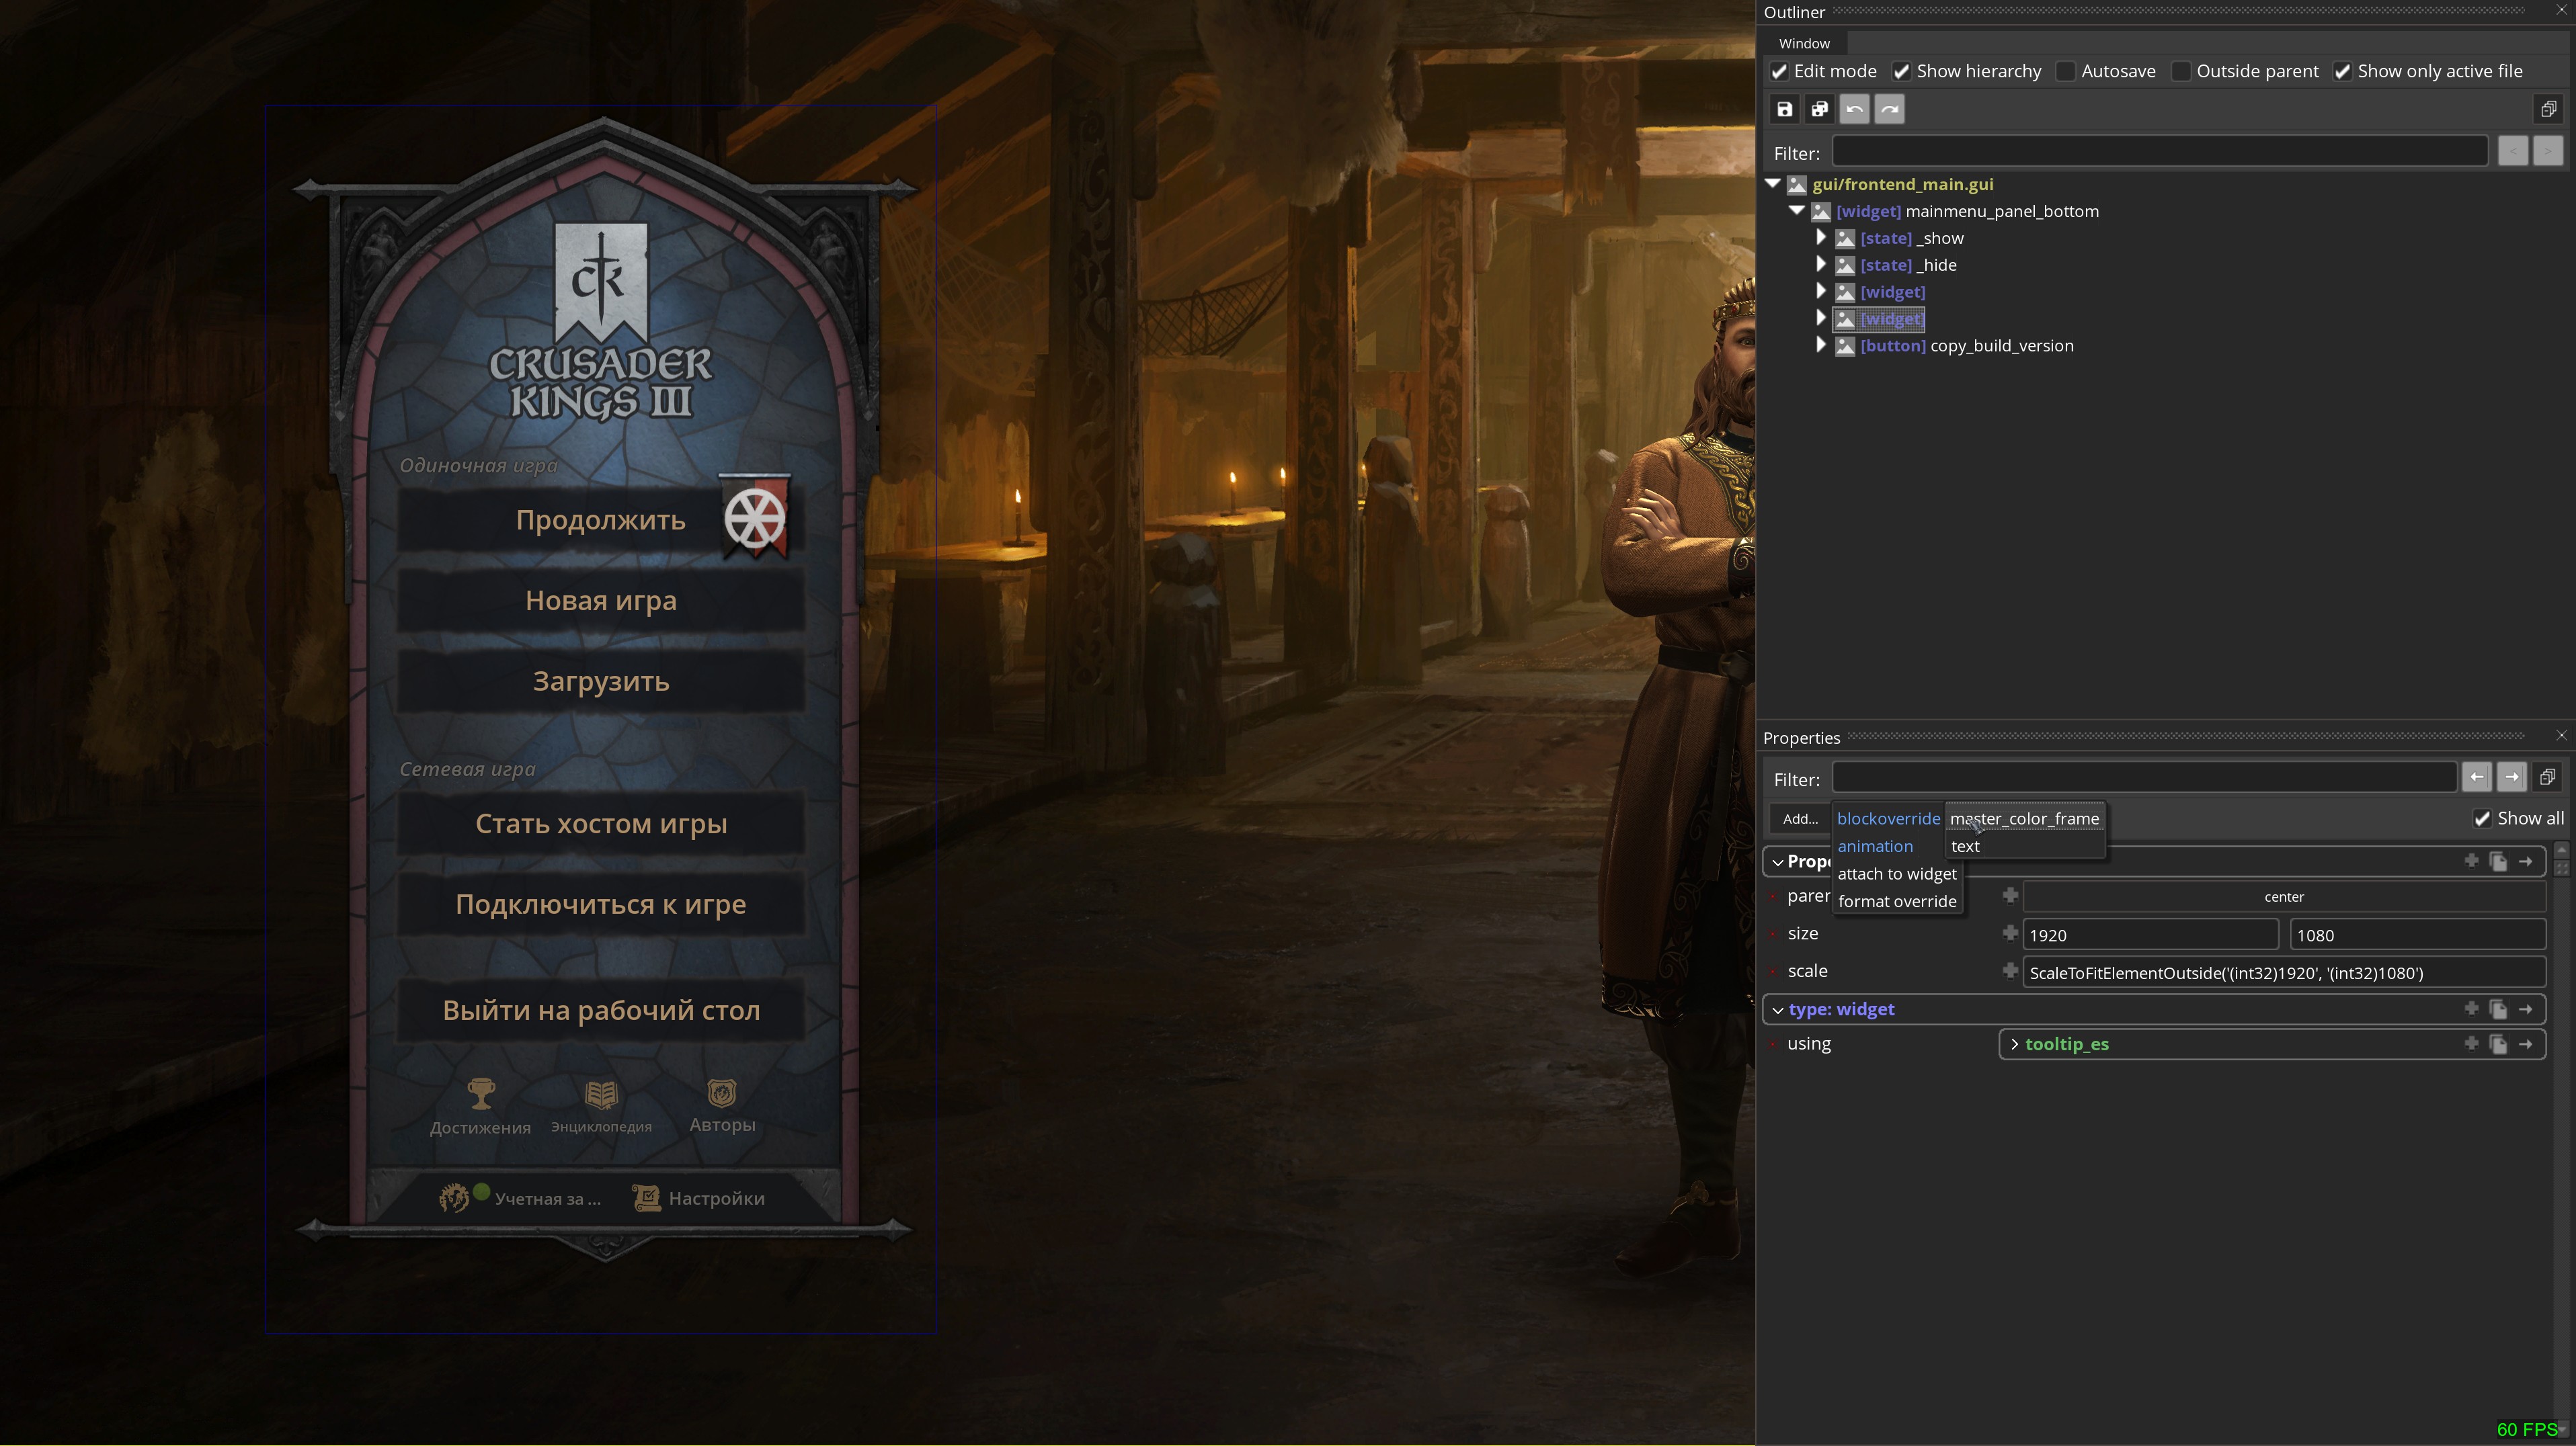Click the Outliner save file icon

1784,109
